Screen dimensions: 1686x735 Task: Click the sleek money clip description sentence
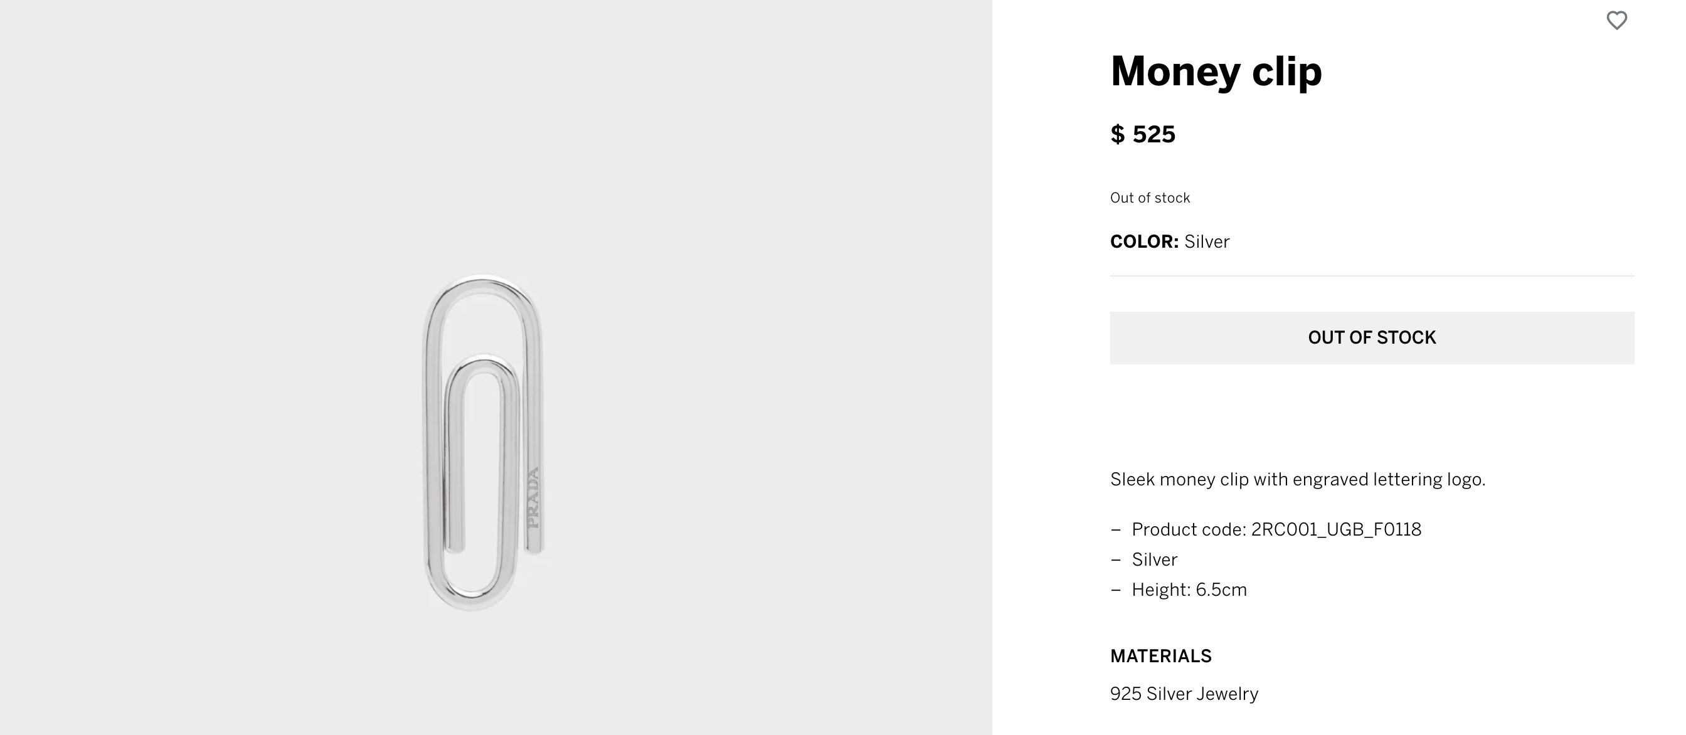pyautogui.click(x=1298, y=479)
